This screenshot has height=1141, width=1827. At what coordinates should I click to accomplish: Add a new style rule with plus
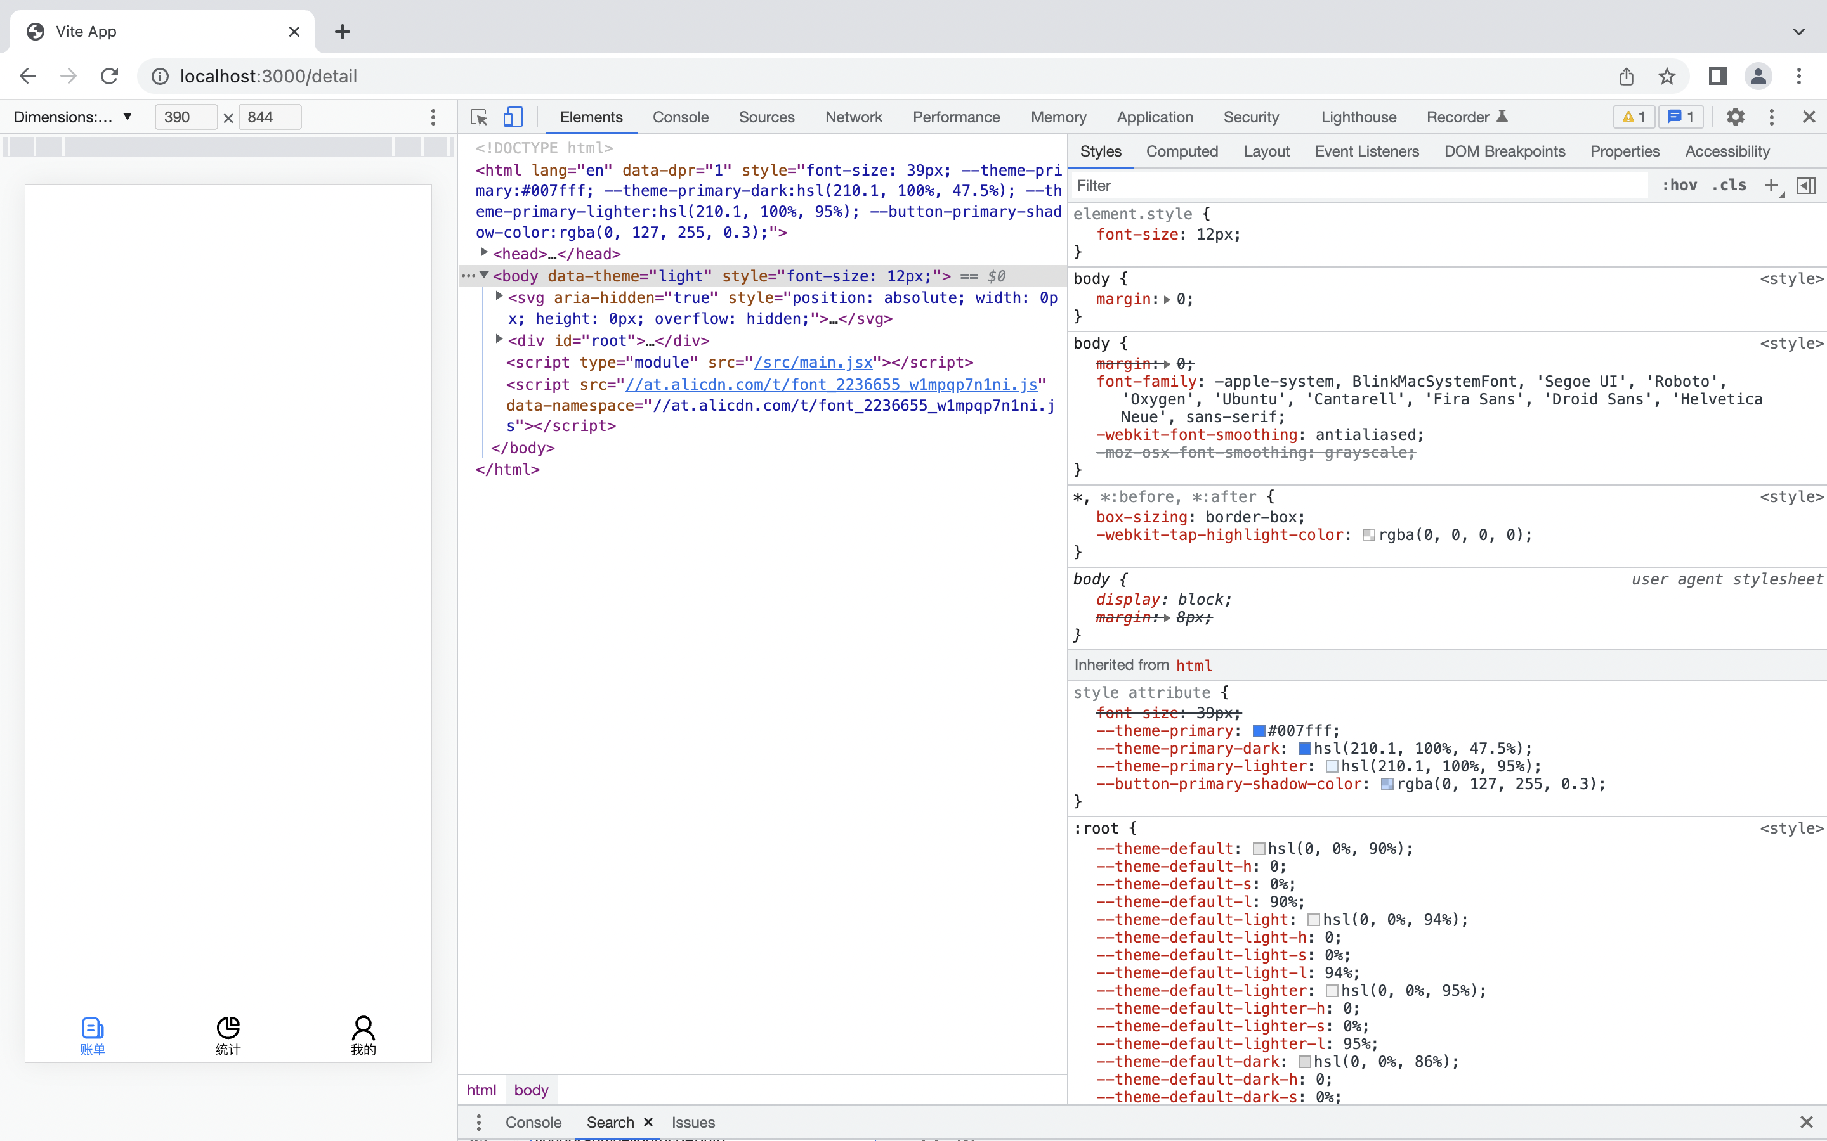click(1771, 186)
